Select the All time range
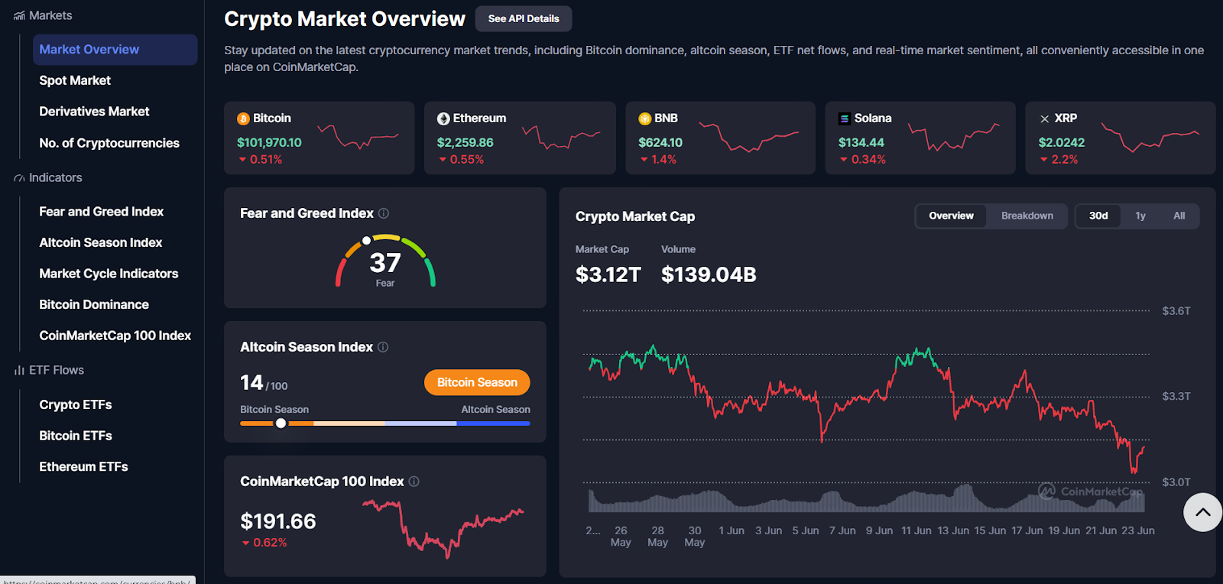The height and width of the screenshot is (584, 1223). 1179,216
